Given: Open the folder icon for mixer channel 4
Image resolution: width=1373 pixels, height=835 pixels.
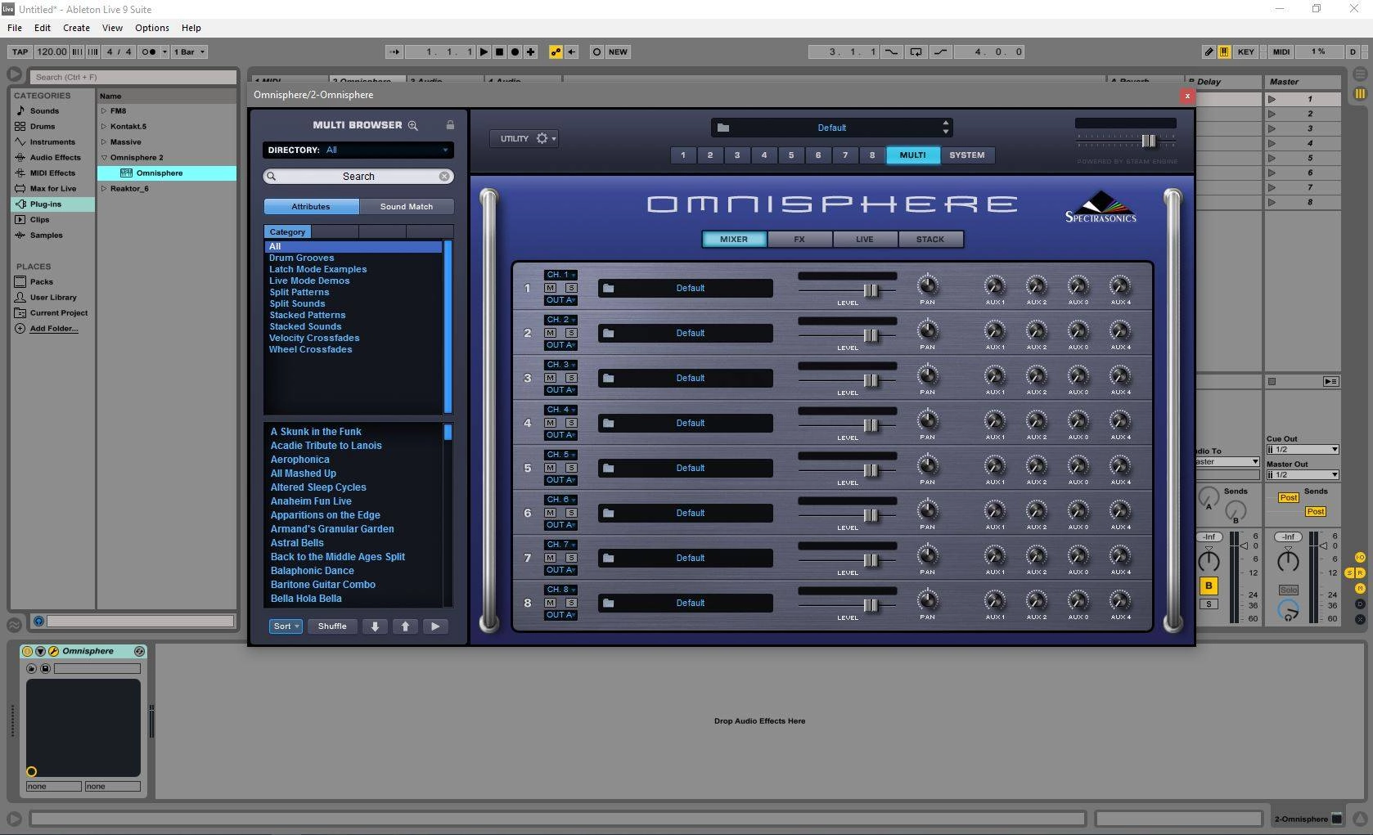Looking at the screenshot, I should 608,423.
